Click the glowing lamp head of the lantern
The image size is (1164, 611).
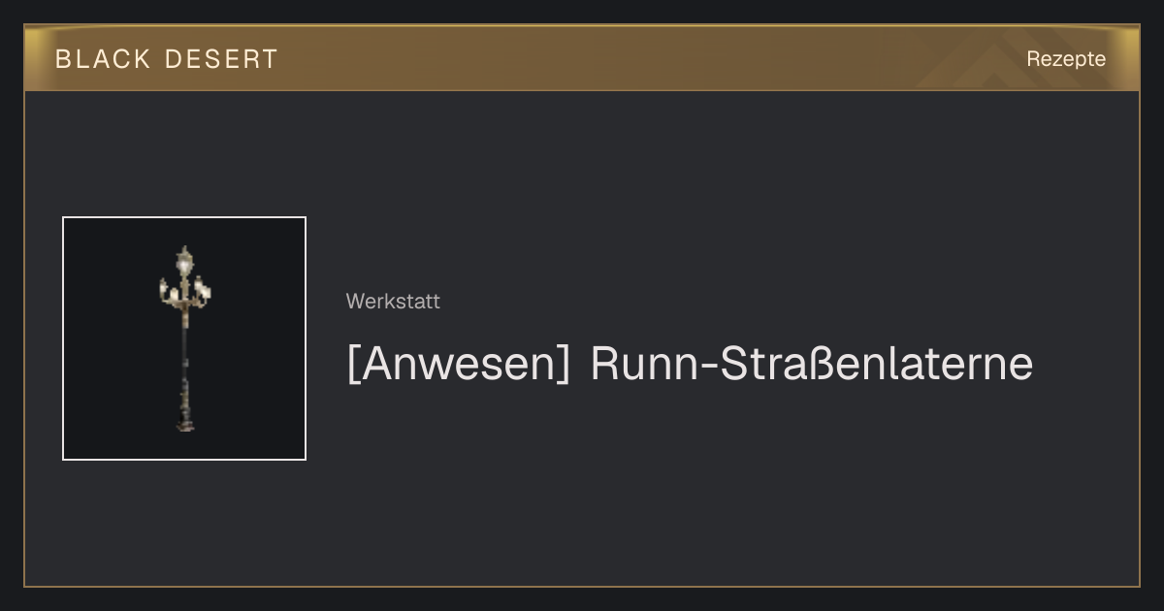[184, 260]
